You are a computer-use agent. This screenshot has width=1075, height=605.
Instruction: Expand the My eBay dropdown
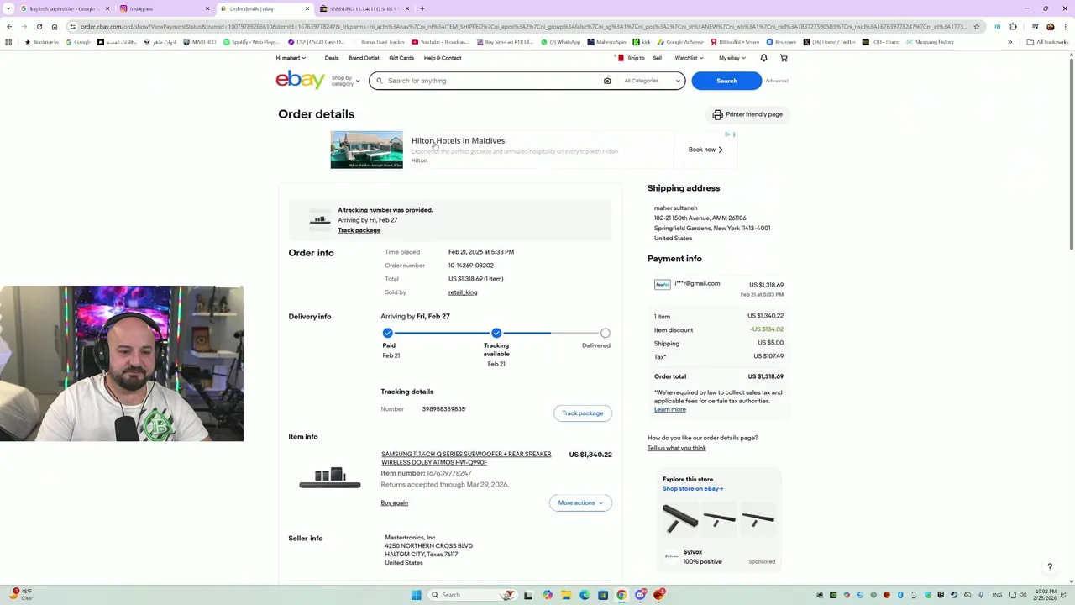732,58
